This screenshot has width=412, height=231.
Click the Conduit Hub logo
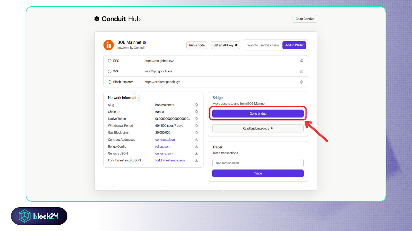117,19
